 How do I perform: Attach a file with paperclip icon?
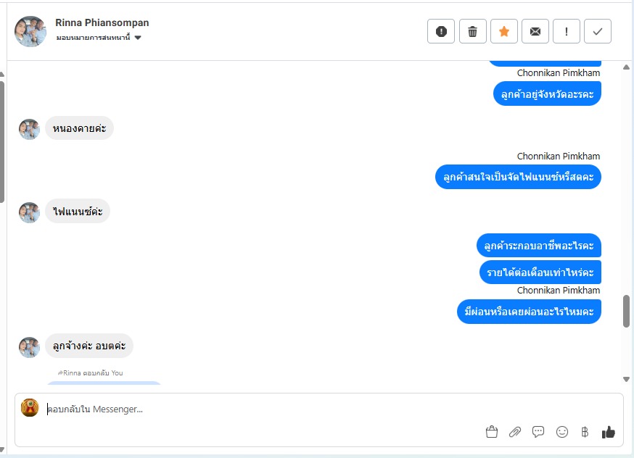point(515,432)
